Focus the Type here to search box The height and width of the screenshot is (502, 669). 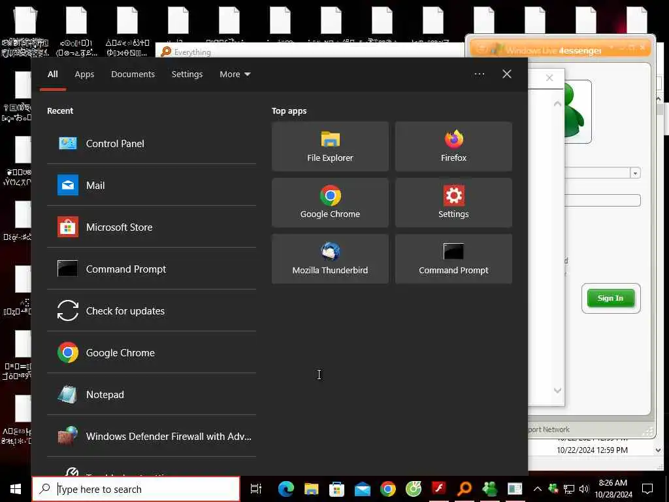(136, 489)
